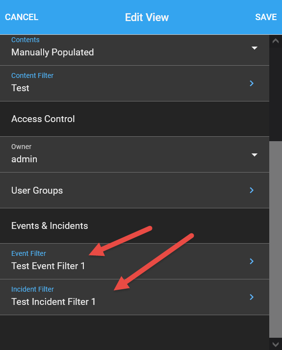Click the Content Filter Test row
Viewport: 282px width, 350px height.
134,83
